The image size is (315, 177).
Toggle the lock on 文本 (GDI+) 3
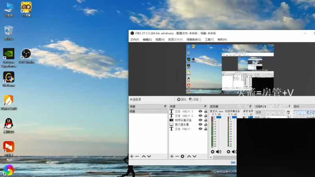coord(206,111)
